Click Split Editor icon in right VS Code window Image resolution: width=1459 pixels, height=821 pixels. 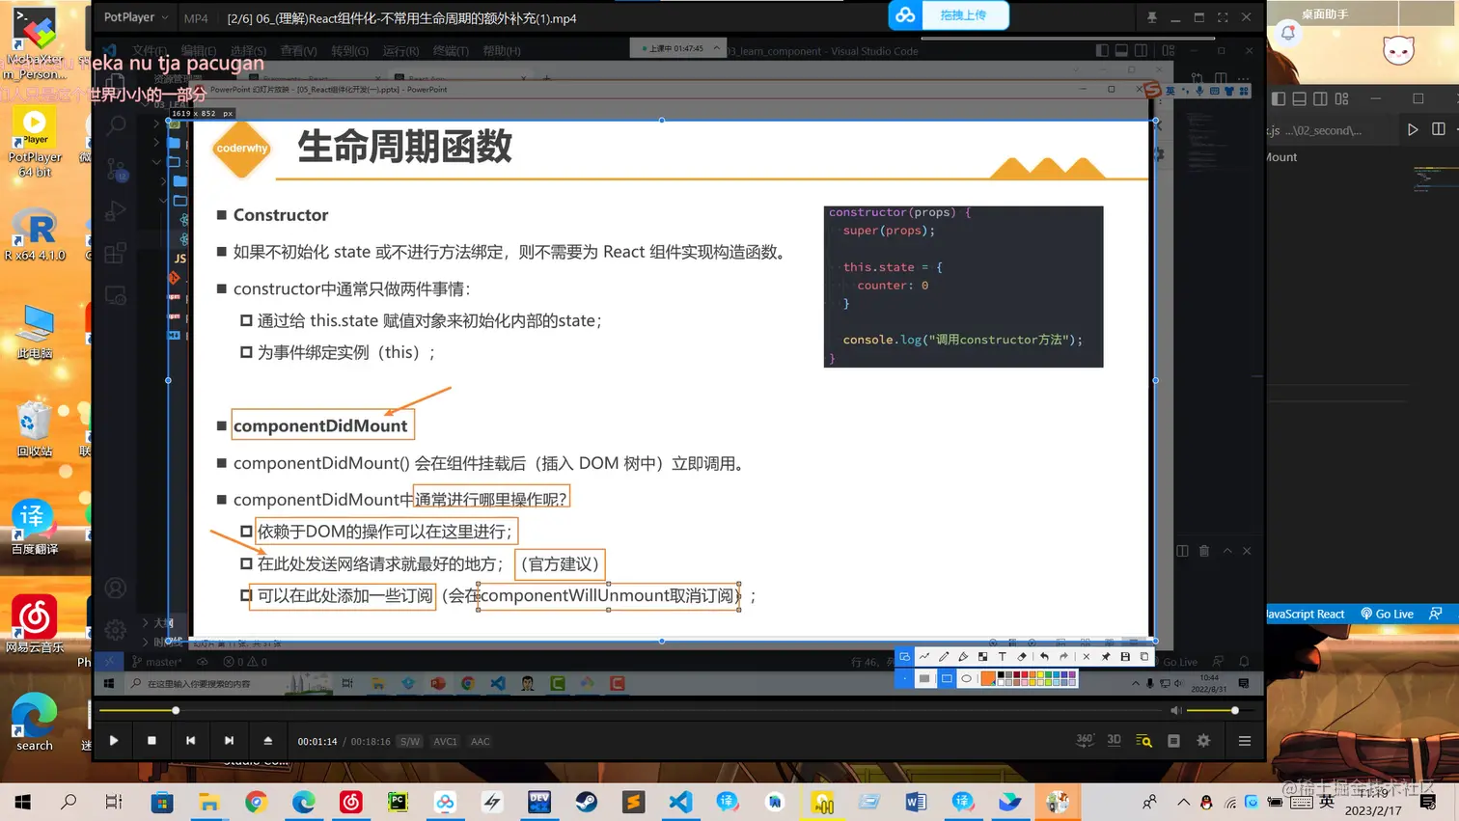[1439, 129]
